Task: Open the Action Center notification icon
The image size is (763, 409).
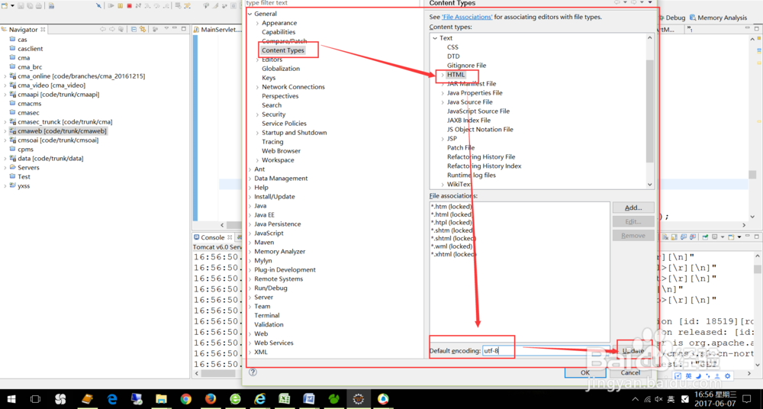Action: click(748, 399)
